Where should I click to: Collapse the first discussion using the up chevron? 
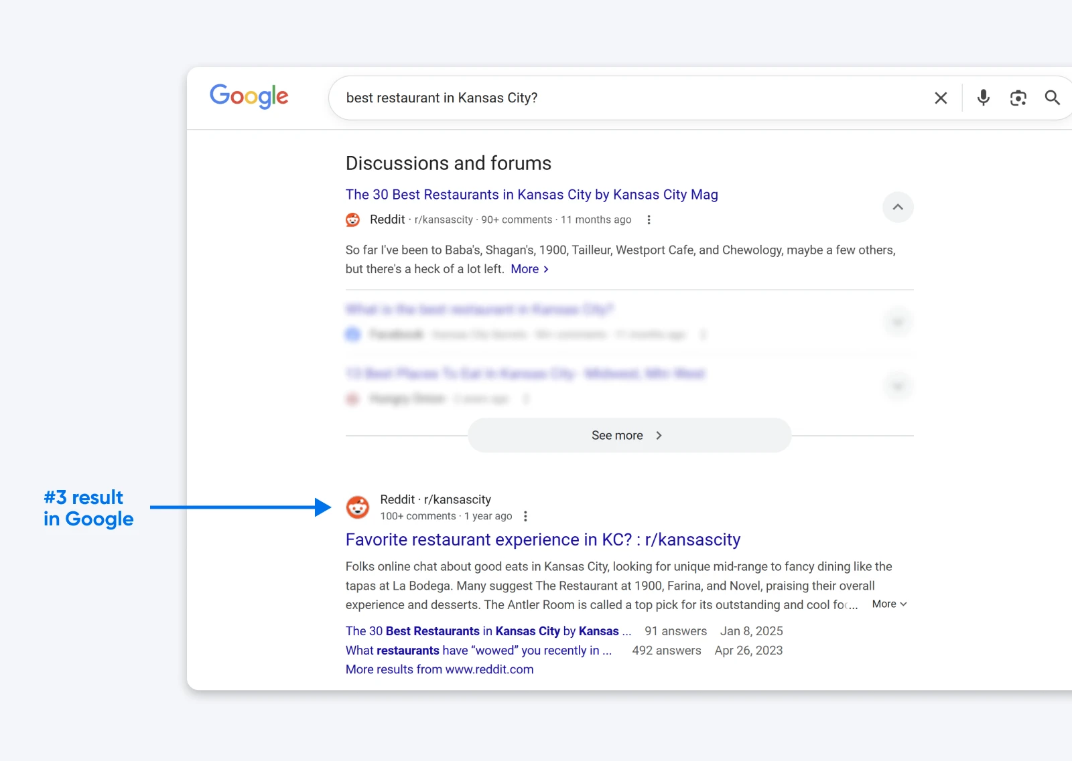[x=898, y=207]
